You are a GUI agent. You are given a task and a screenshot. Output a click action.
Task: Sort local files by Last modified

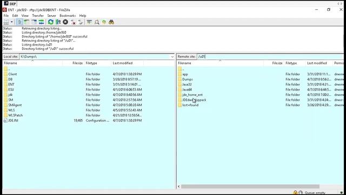point(128,63)
